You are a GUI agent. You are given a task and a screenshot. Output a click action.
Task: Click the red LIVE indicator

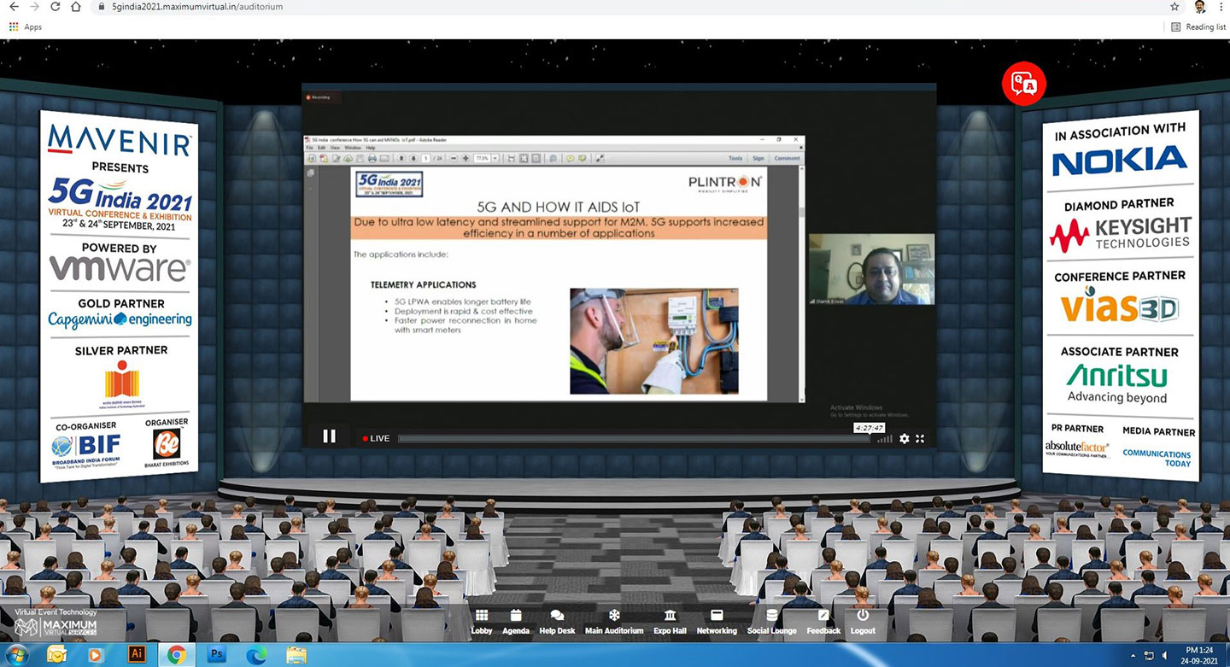pos(377,439)
